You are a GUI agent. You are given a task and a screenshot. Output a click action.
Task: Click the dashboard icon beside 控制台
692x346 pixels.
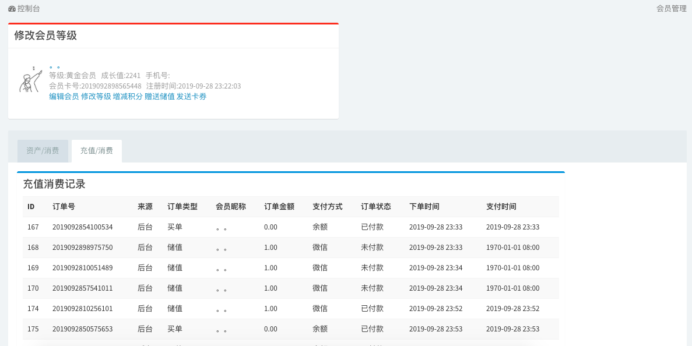click(12, 8)
